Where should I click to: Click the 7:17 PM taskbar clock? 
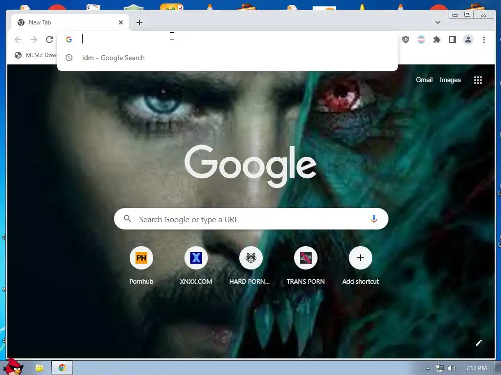[x=476, y=368]
